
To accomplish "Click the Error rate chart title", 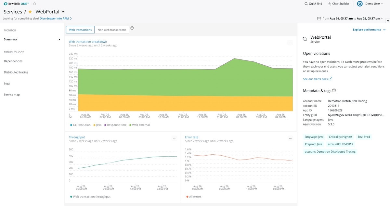I will pyautogui.click(x=191, y=137).
